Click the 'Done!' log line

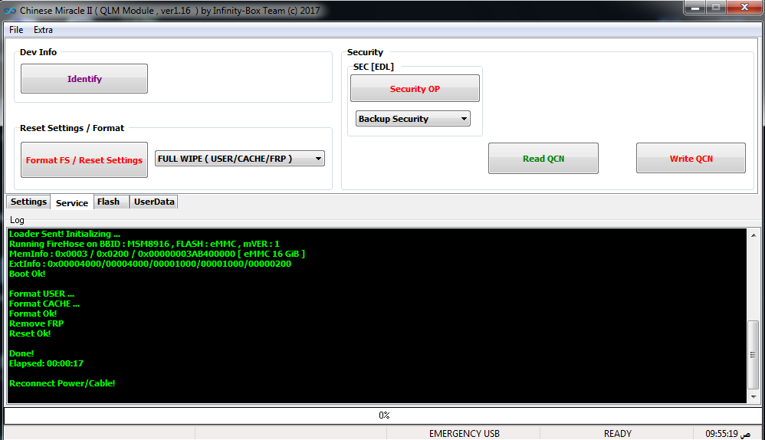coord(21,353)
